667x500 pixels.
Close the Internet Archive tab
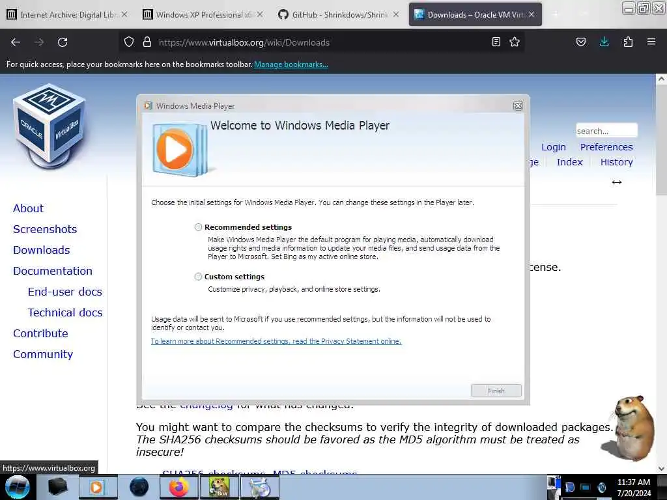(x=124, y=14)
